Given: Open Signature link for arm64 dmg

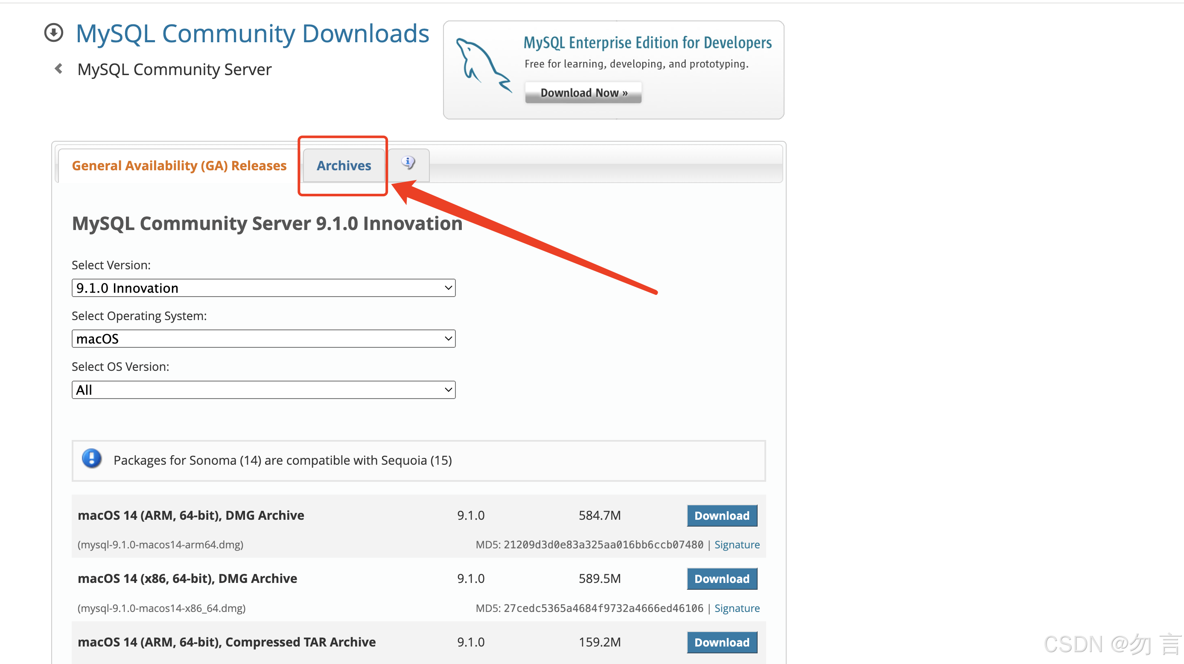Looking at the screenshot, I should [x=737, y=545].
